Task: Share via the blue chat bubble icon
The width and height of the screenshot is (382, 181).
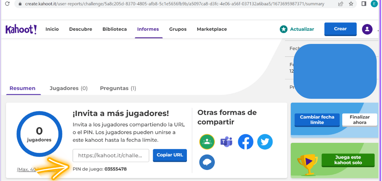Action: [x=207, y=162]
